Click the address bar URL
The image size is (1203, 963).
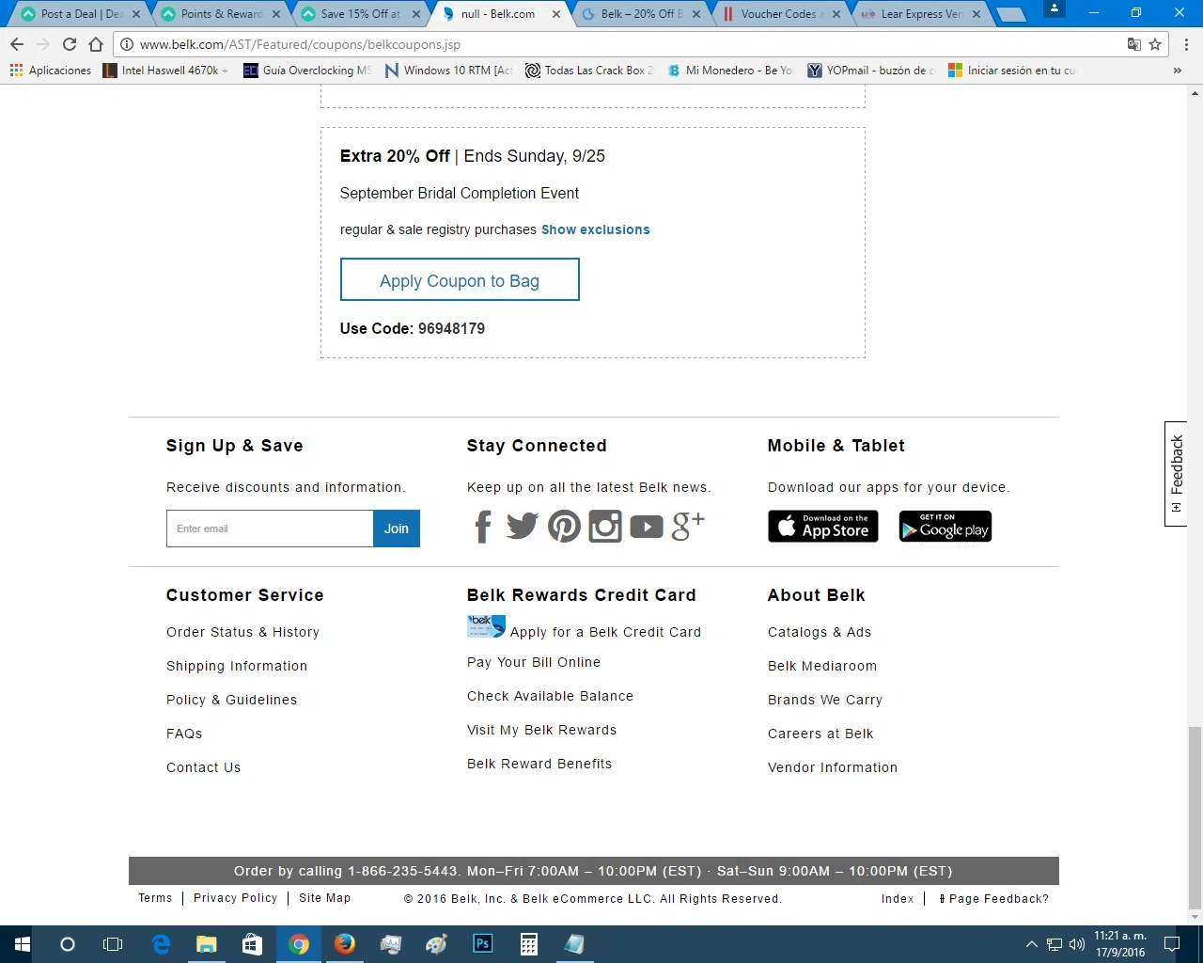click(x=301, y=44)
